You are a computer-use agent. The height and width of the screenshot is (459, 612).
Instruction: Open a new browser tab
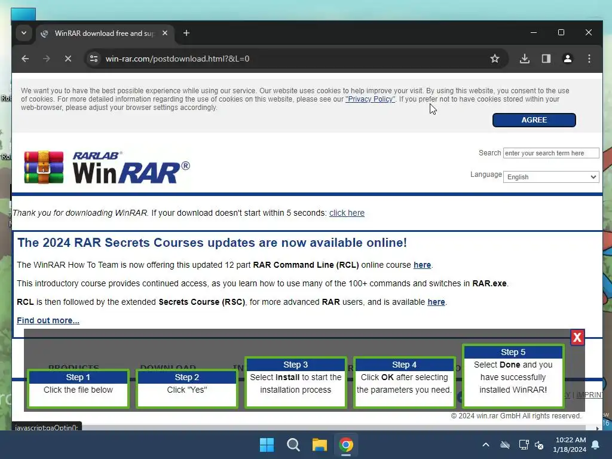coord(186,33)
